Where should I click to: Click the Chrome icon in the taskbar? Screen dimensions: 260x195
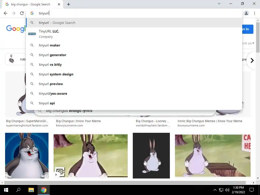click(x=44, y=190)
